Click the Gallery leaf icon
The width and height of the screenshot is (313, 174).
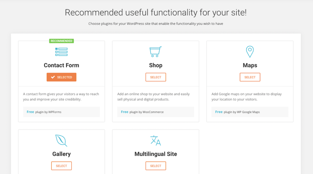coord(61,140)
